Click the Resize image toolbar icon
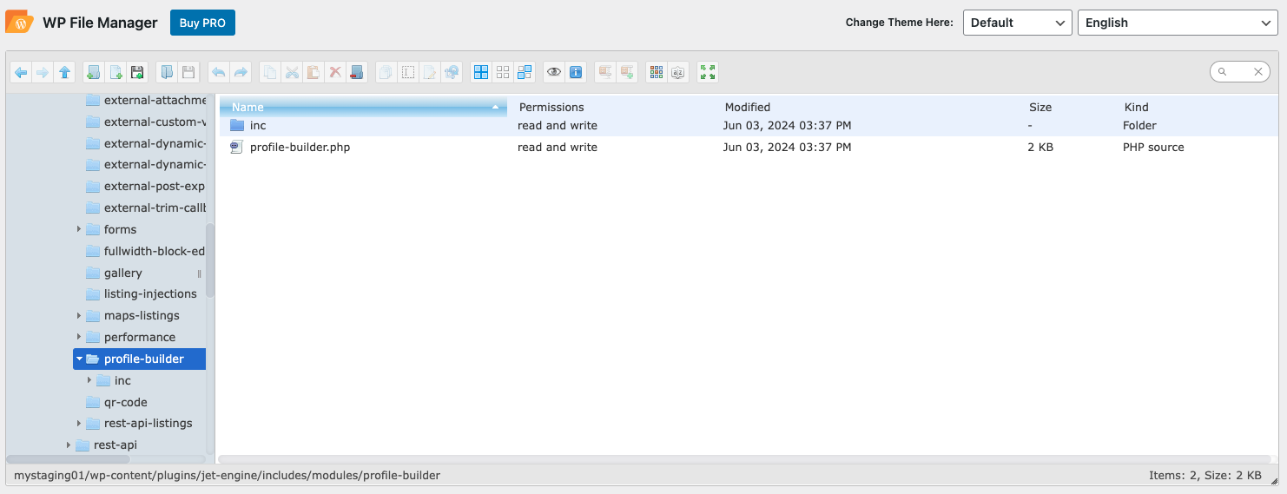This screenshot has width=1287, height=494. click(x=452, y=73)
